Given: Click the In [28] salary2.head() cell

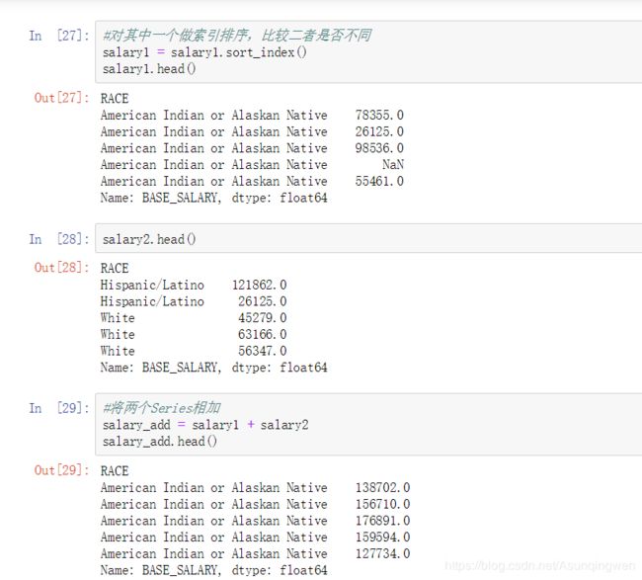Looking at the screenshot, I should coord(368,238).
